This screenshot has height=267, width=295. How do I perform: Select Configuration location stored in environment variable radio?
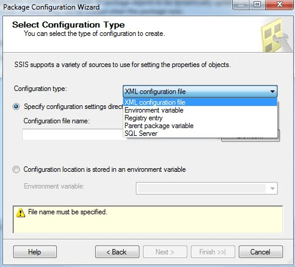[16, 169]
